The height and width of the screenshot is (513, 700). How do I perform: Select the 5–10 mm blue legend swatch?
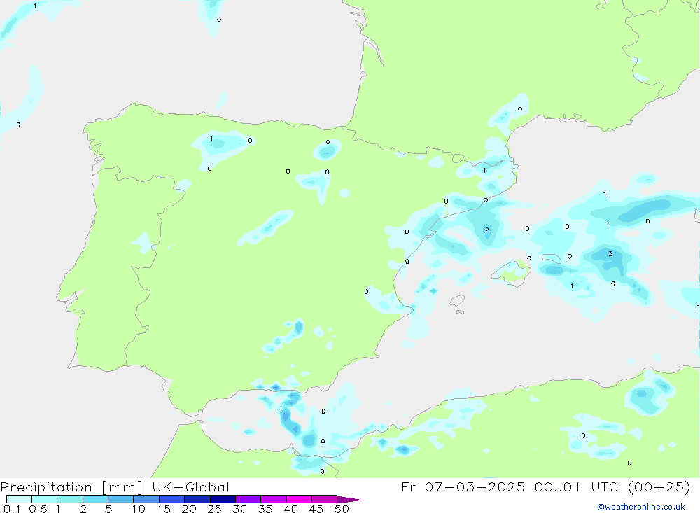point(121,499)
